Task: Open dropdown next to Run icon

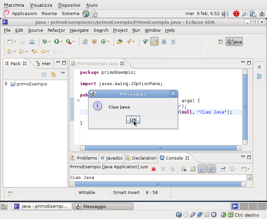Action: [61, 41]
